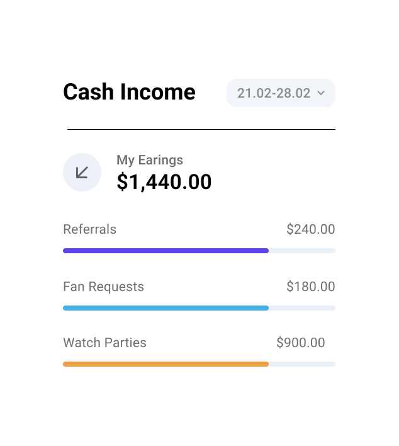Open the 21.02-28.02 date range selector
The height and width of the screenshot is (446, 399).
pyautogui.click(x=274, y=93)
